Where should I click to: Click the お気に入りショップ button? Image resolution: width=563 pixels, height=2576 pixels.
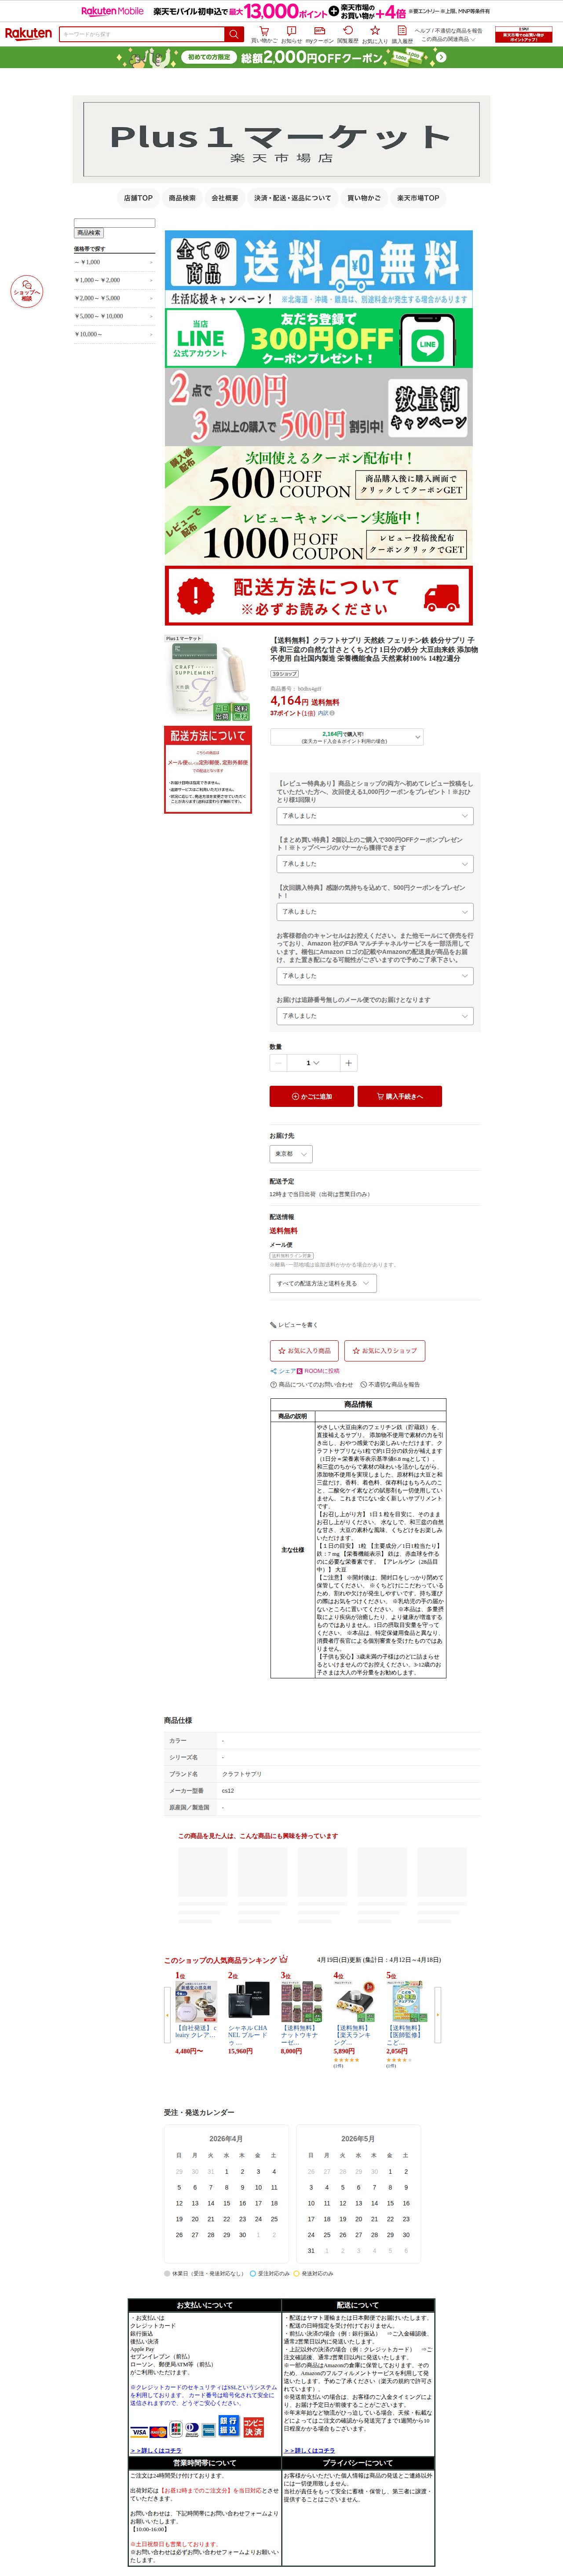point(385,1350)
